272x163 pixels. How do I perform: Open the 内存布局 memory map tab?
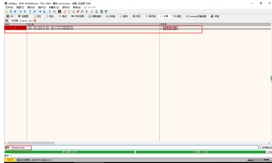(x=77, y=16)
